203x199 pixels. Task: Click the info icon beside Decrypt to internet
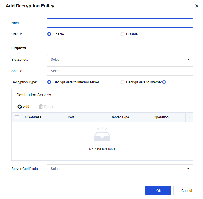tap(164, 82)
